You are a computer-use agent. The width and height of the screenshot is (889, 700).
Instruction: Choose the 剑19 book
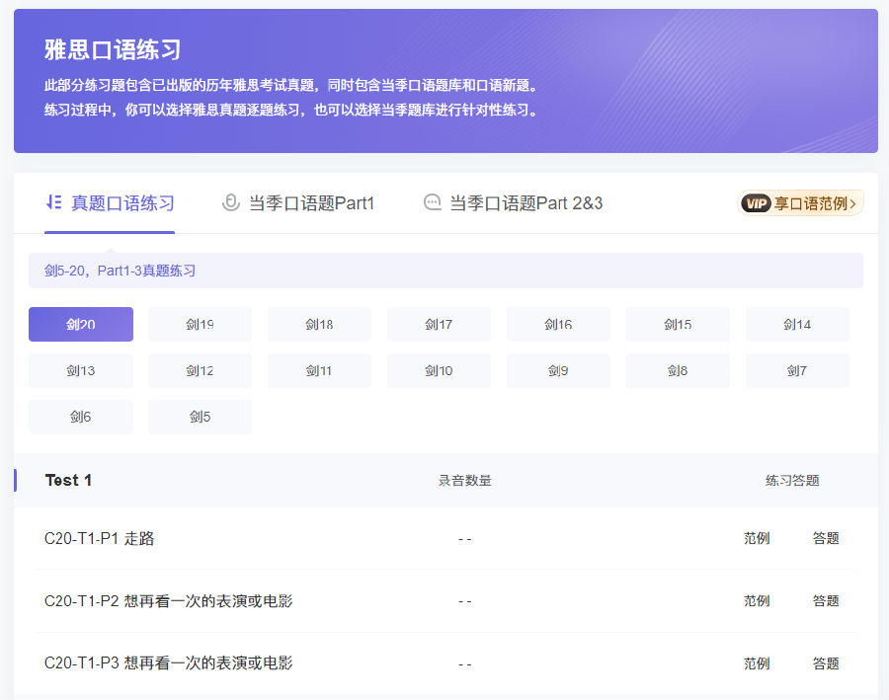click(x=200, y=325)
